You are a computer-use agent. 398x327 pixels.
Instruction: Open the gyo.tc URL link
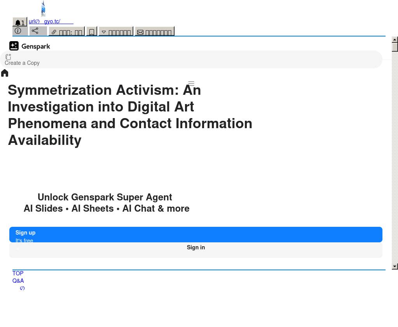click(51, 22)
